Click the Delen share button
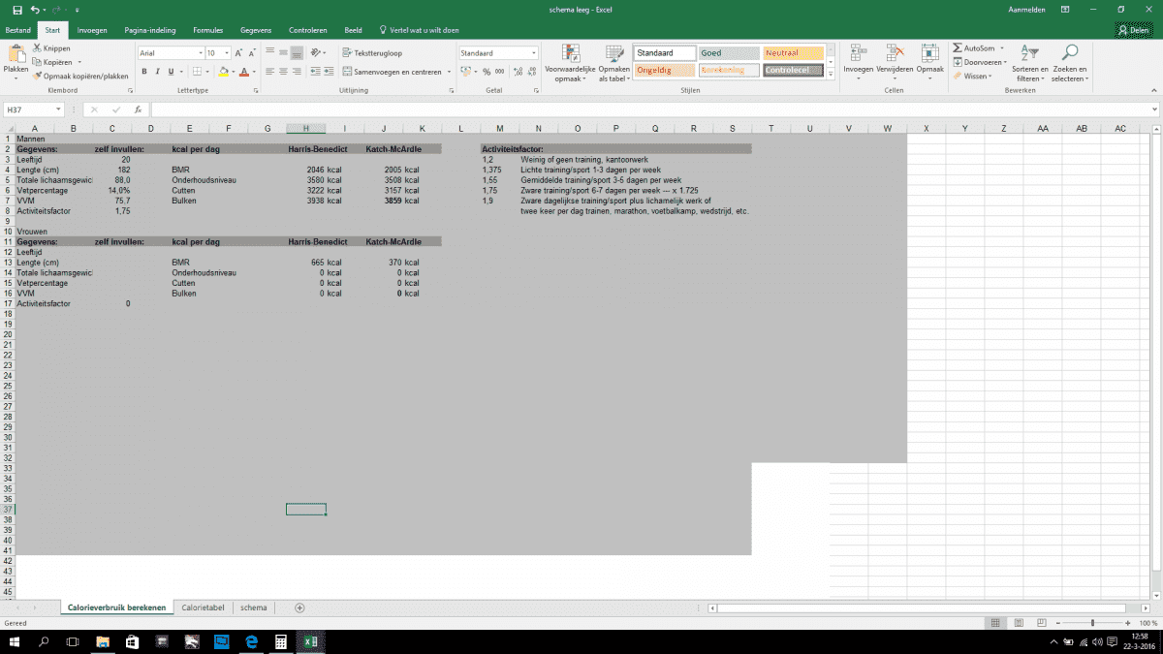 1132,30
